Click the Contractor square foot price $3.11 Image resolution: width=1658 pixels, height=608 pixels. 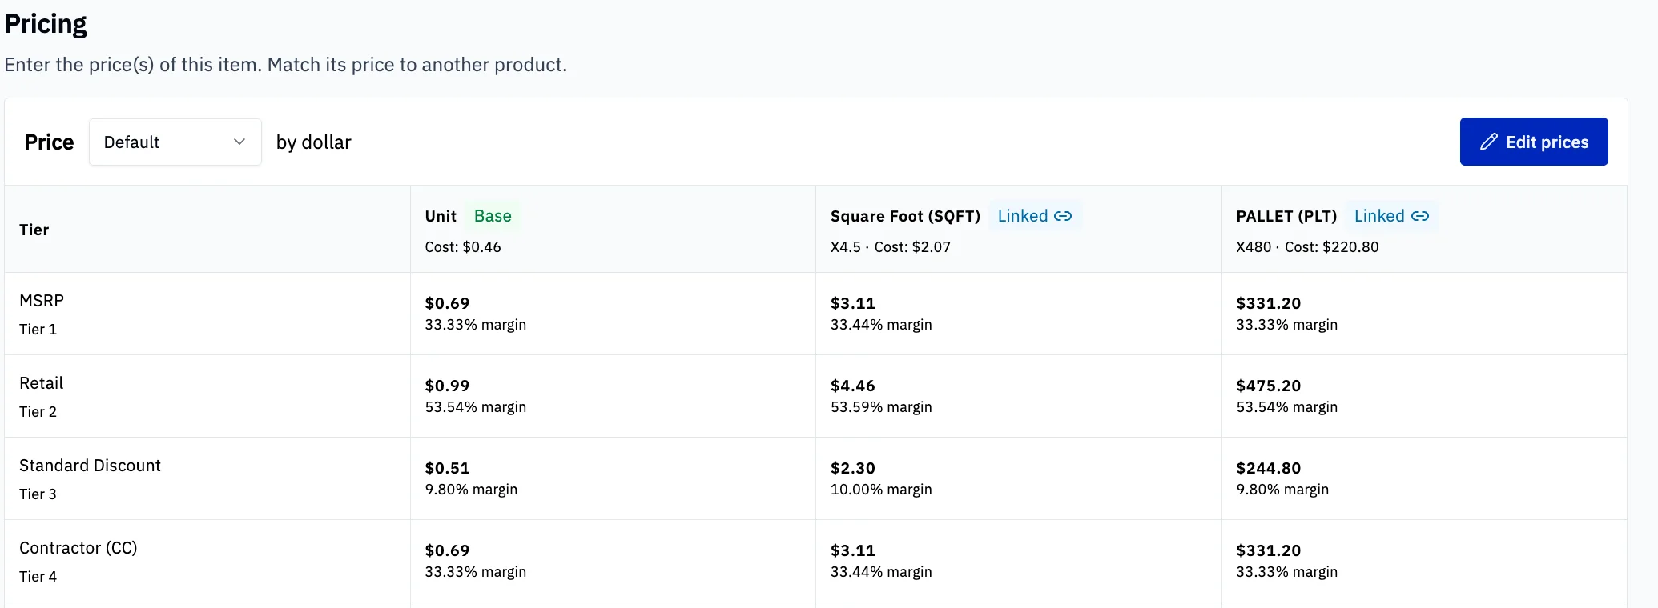(x=853, y=550)
